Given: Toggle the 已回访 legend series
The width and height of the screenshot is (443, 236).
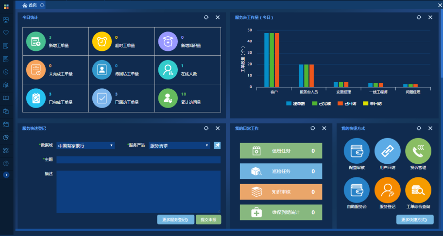Looking at the screenshot, I should pos(347,104).
